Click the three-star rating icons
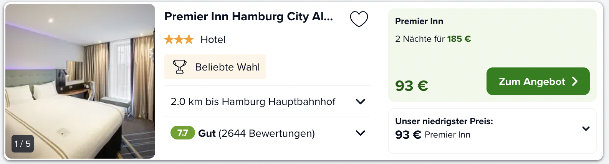The width and height of the screenshot is (609, 164). [179, 39]
